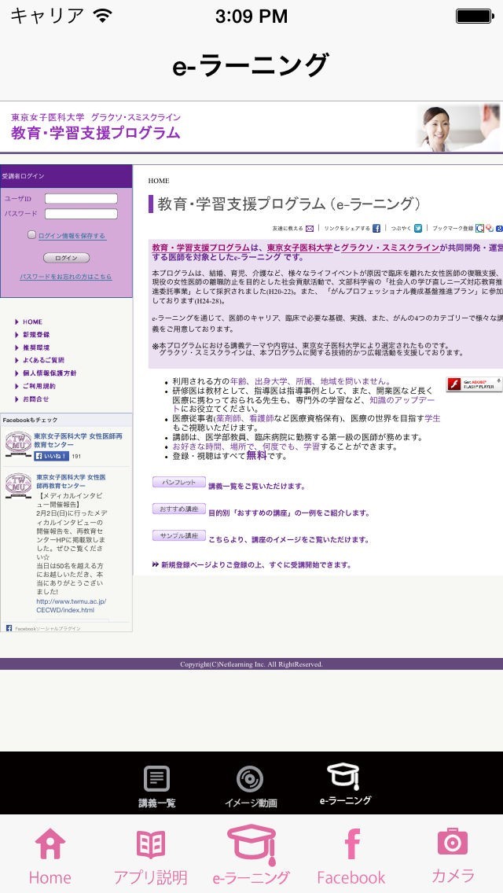Viewport: 503px width, 893px height.
Task: Click the Get Adobe Flash Player badge
Action: click(x=475, y=384)
